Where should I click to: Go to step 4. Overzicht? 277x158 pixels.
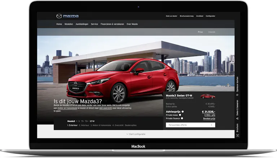(x=118, y=125)
